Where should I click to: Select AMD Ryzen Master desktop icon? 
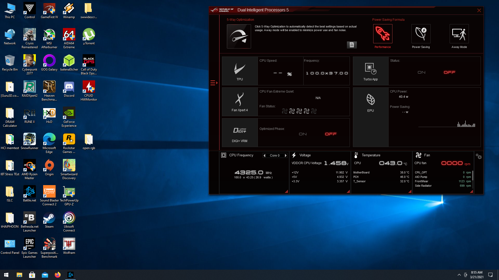[29, 170]
